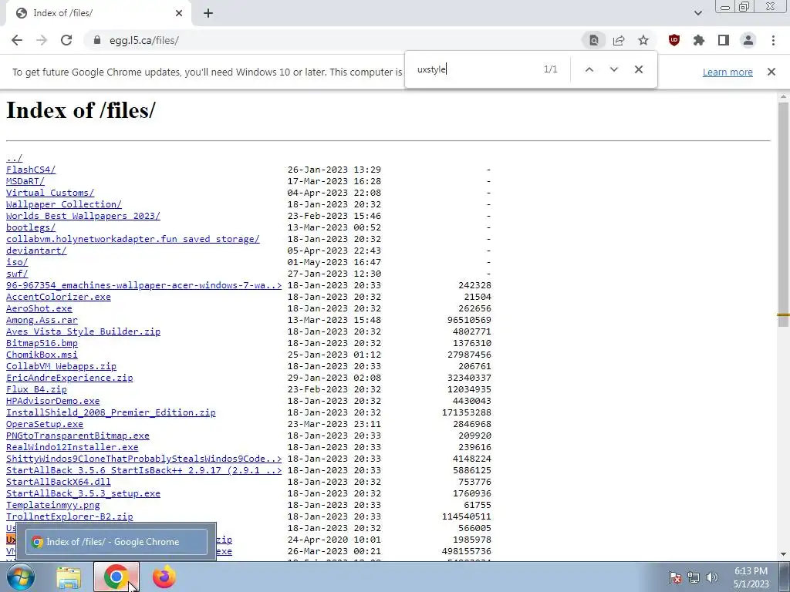Open the Extensions puzzle piece icon
Viewport: 790px width, 592px height.
[x=699, y=40]
